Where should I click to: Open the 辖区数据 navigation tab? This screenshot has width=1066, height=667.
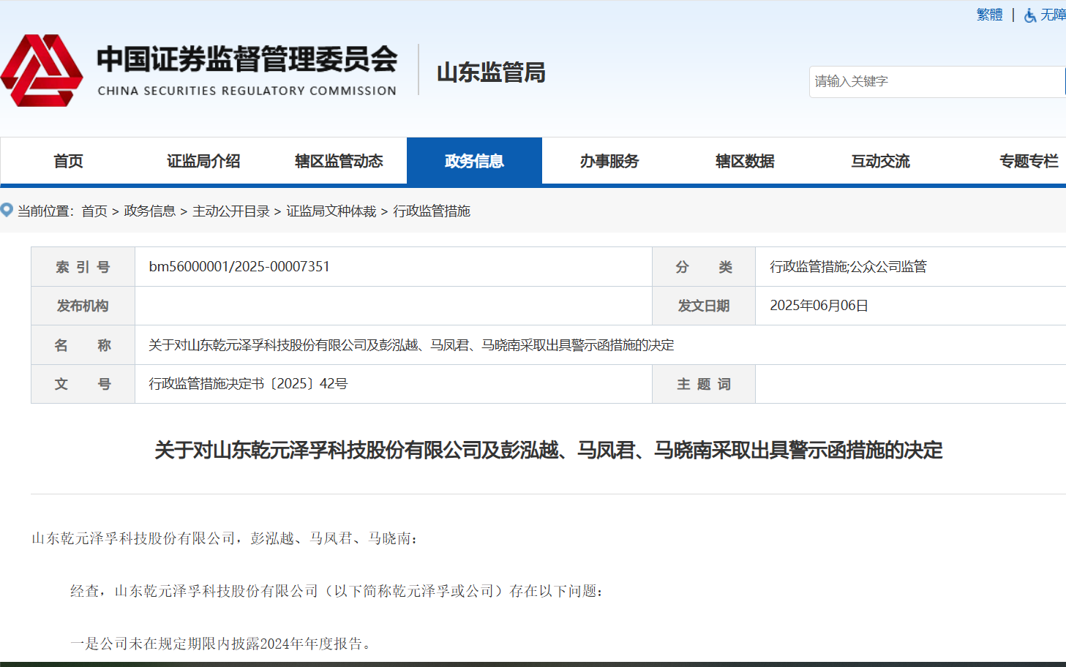tap(745, 161)
